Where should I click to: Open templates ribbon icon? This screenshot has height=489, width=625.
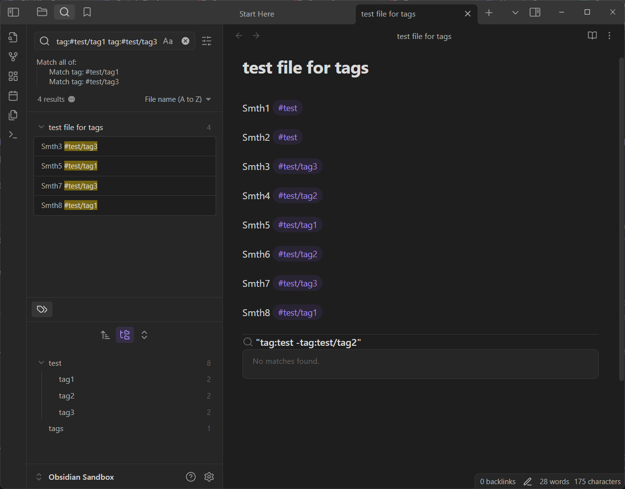[13, 115]
